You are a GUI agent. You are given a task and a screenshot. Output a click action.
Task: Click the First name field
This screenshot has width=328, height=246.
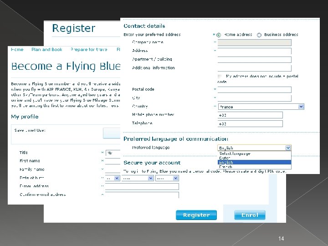click(113, 161)
